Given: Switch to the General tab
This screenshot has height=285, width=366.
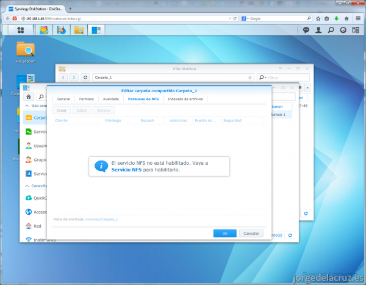Looking at the screenshot, I should pyautogui.click(x=63, y=99).
